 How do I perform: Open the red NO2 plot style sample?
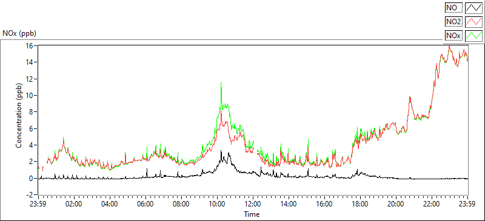click(x=474, y=22)
